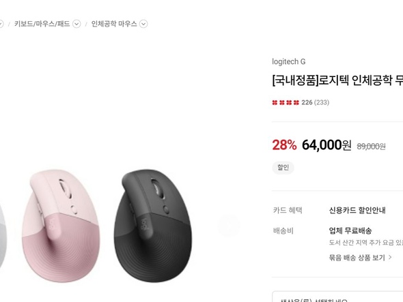The width and height of the screenshot is (403, 302).
Task: Click the Logitech logo on black mouse
Action: pyautogui.click(x=144, y=224)
